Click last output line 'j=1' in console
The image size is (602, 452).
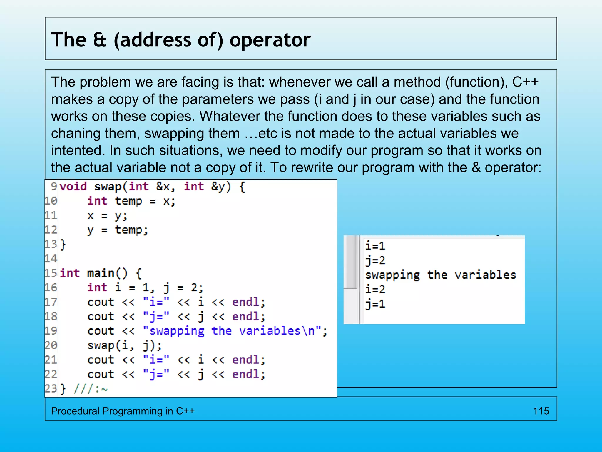coord(375,304)
